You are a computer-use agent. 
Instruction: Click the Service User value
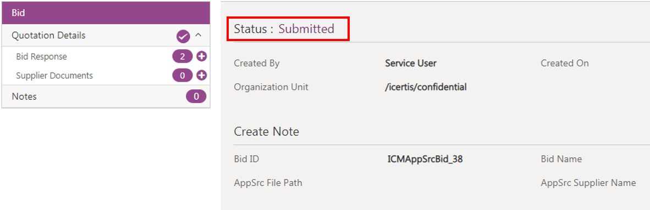pyautogui.click(x=411, y=63)
